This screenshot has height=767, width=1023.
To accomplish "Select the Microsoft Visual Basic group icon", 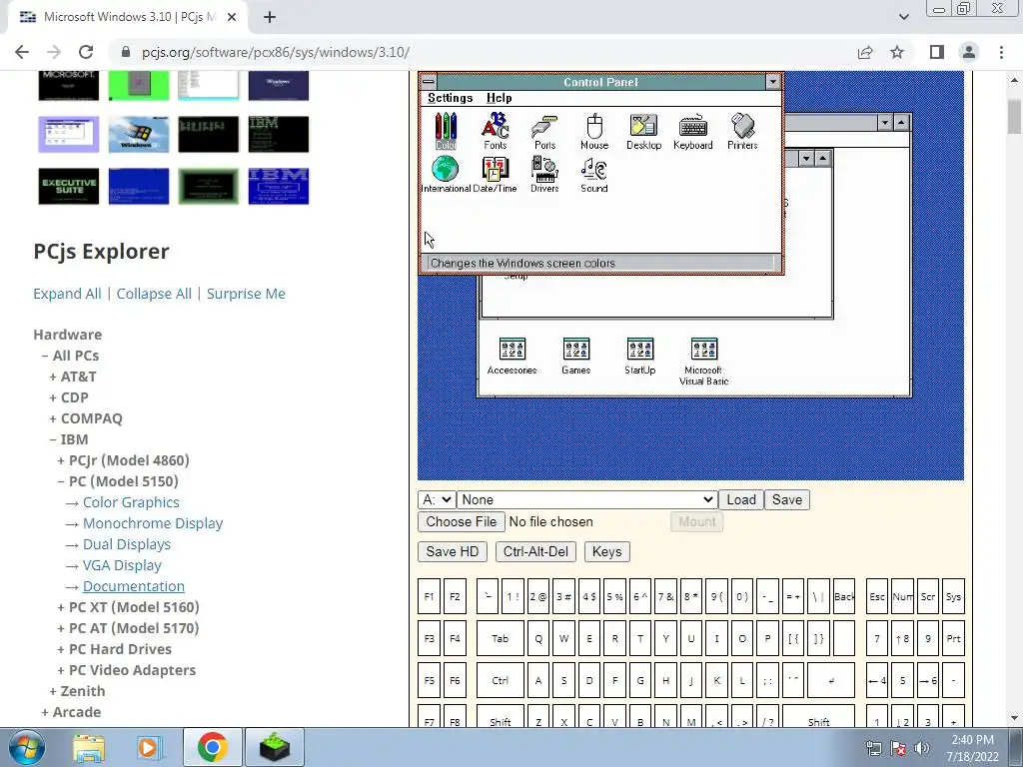I will pos(704,362).
